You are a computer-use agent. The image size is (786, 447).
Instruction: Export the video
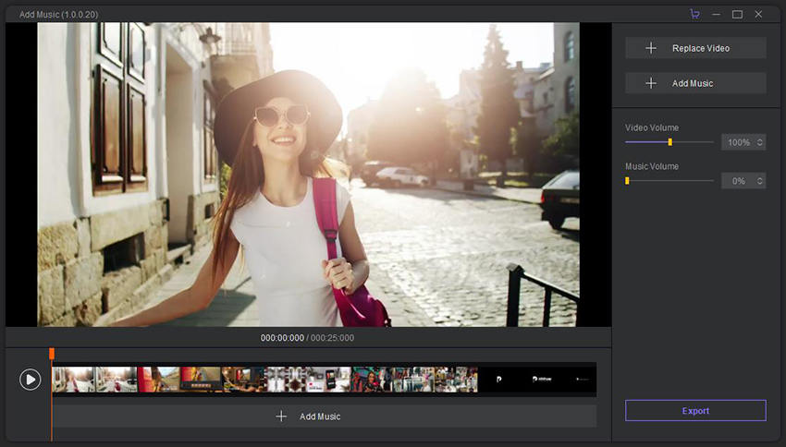[695, 410]
